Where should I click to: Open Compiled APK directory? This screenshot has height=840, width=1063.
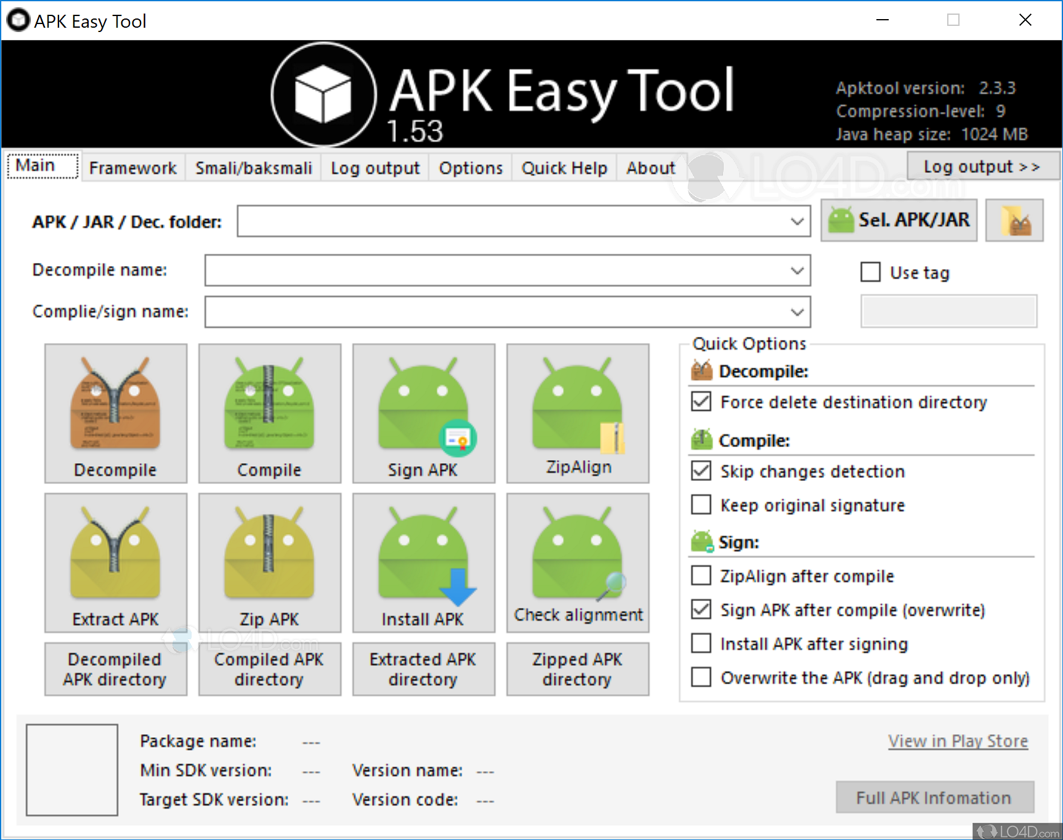tap(270, 669)
